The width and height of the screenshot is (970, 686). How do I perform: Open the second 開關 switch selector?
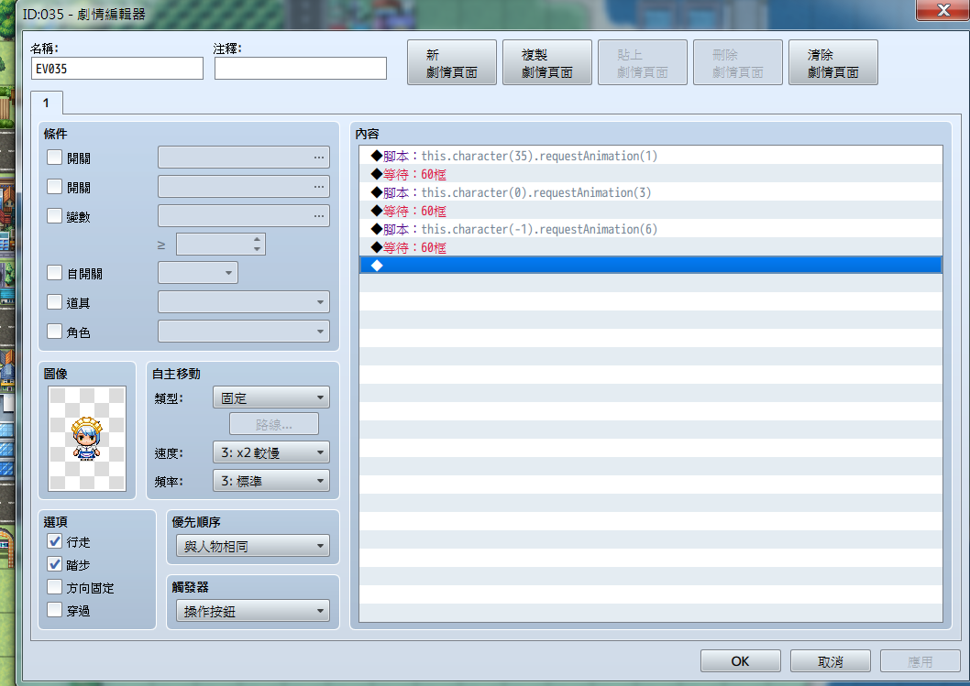(244, 186)
